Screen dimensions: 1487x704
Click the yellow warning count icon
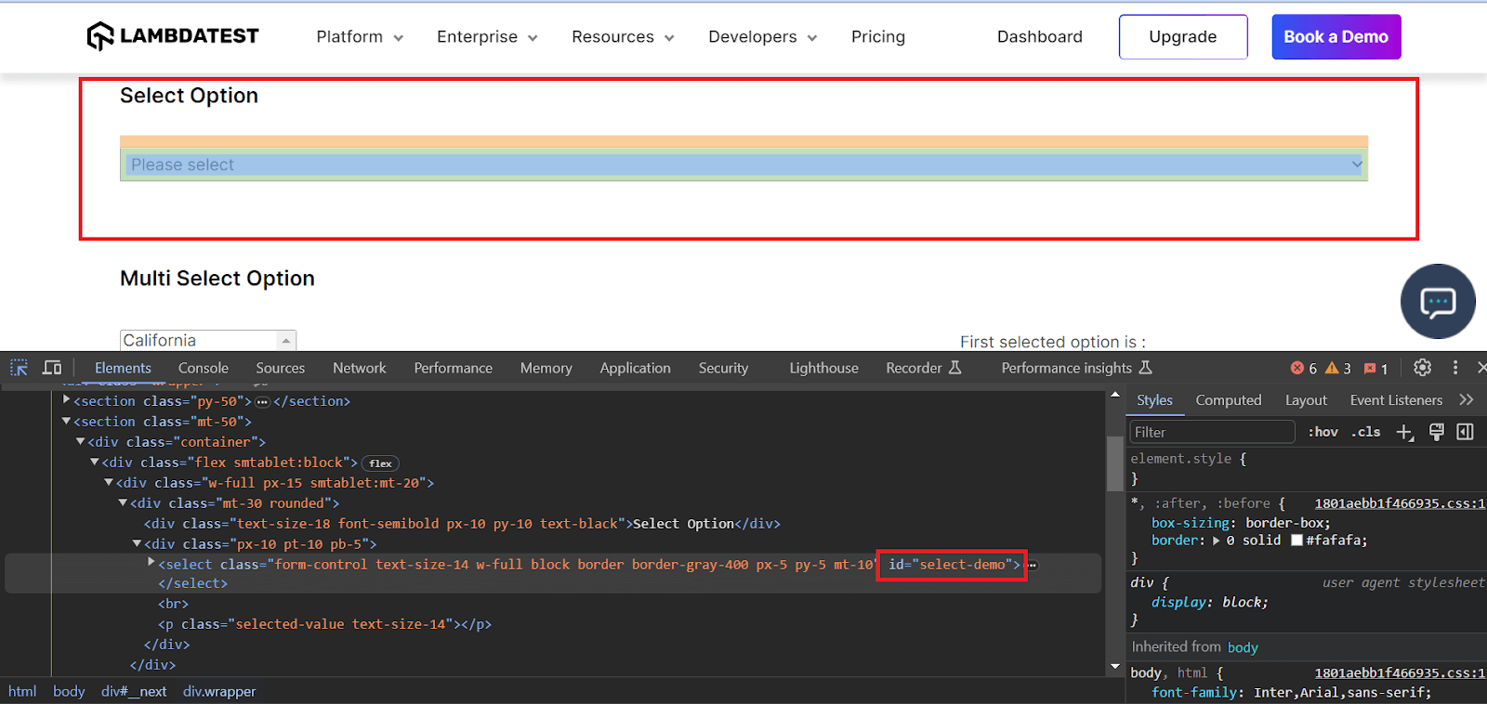point(1332,368)
